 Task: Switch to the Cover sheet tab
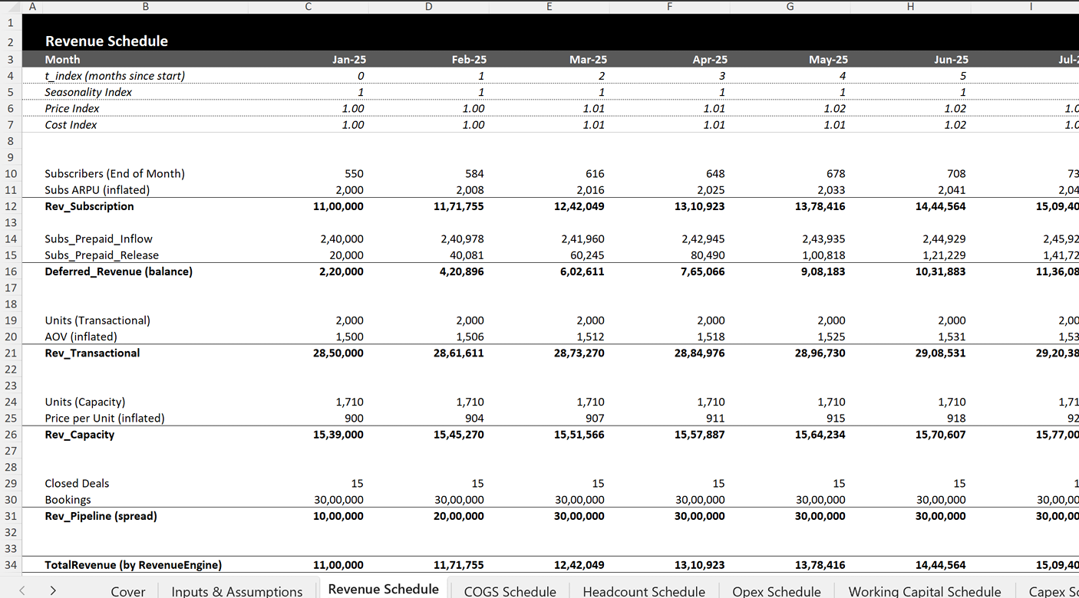[127, 591]
